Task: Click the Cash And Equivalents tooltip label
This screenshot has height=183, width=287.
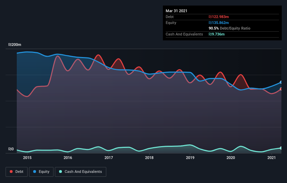Action: click(184, 34)
